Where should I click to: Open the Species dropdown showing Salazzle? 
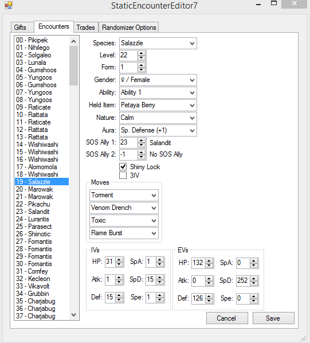[x=158, y=43]
